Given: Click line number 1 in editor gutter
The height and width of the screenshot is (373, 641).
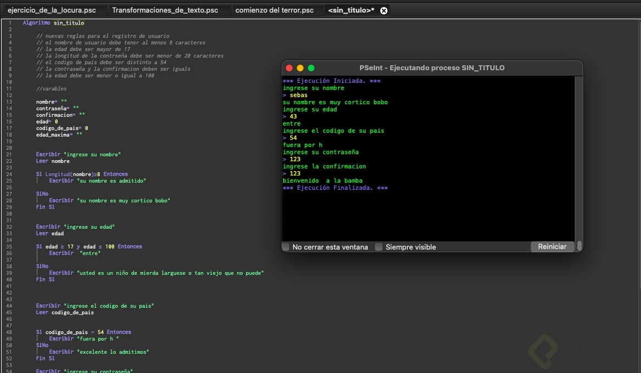Looking at the screenshot, I should pos(10,23).
